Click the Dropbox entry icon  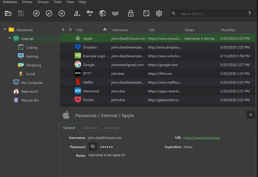click(x=78, y=47)
